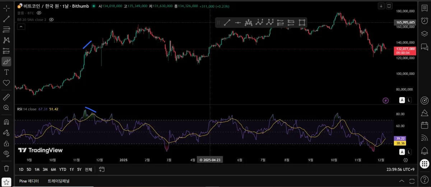Open the purple lightning quick actions button
The height and width of the screenshot is (187, 431).
tap(386, 100)
